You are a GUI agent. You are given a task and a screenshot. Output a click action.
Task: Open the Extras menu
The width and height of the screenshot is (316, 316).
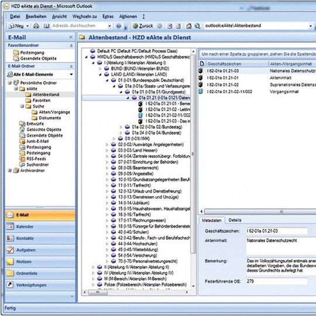108,16
